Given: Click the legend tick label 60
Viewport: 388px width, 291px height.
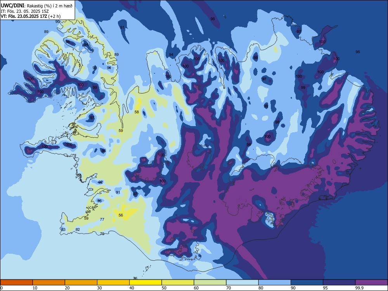Looking at the screenshot, I should tap(196, 288).
